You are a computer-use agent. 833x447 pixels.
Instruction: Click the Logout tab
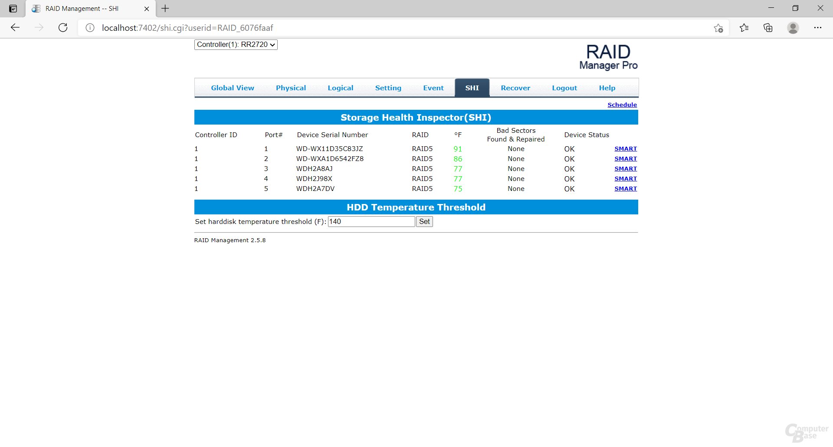click(x=564, y=88)
